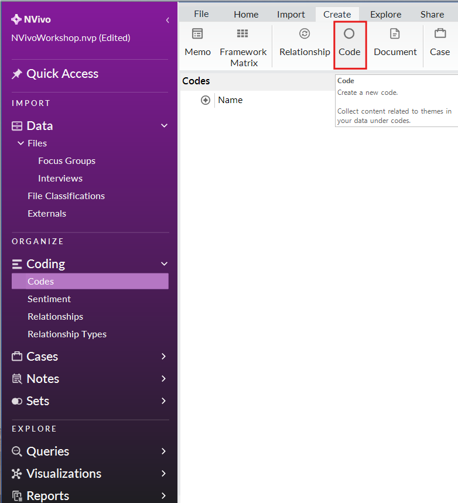The height and width of the screenshot is (503, 458).
Task: Click the Data section icon
Action: [17, 126]
